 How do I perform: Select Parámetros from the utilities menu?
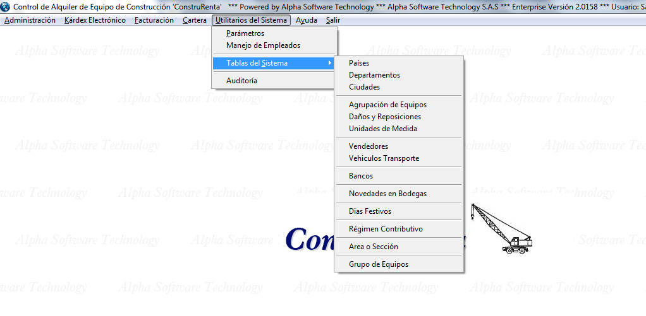click(245, 33)
